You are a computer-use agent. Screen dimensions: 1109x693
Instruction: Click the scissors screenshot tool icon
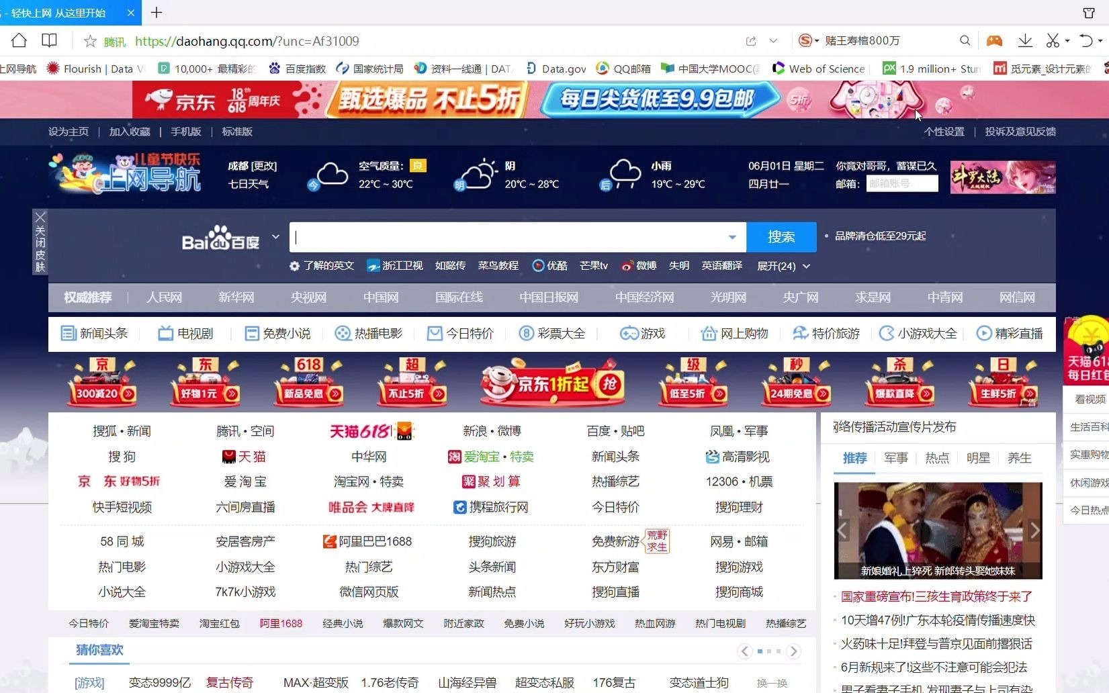tap(1053, 41)
